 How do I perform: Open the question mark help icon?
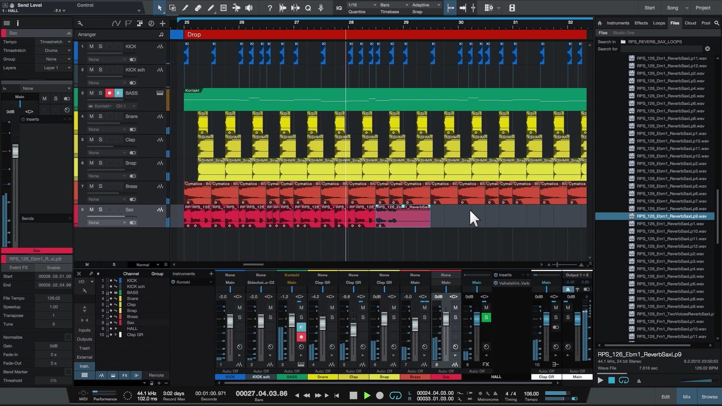tap(269, 8)
